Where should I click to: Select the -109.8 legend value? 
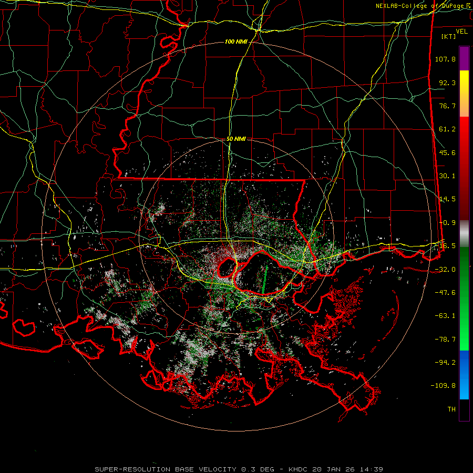coord(443,386)
